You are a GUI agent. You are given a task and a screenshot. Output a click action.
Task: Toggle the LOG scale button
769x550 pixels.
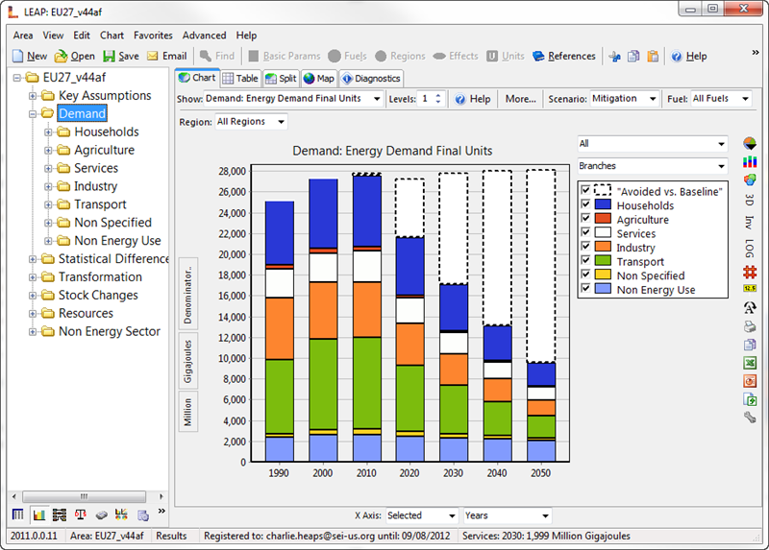click(750, 248)
